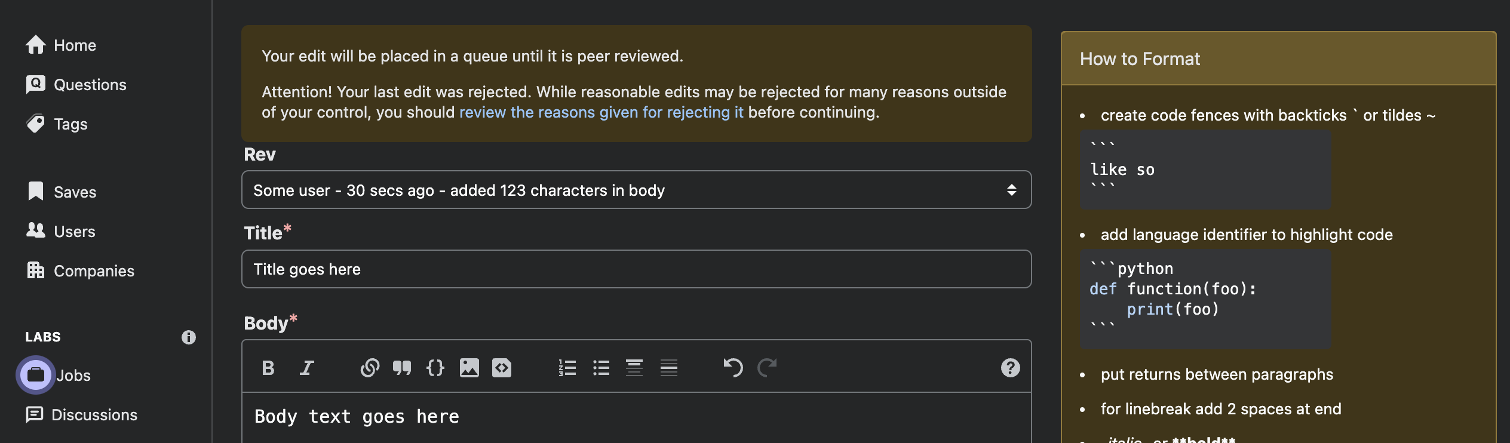Open editor help question mark
1510x443 pixels.
(x=1010, y=368)
